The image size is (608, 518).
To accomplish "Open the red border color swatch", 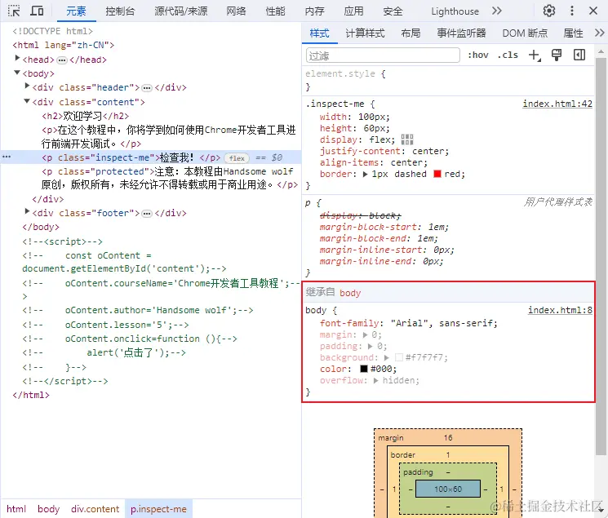I will (x=437, y=174).
